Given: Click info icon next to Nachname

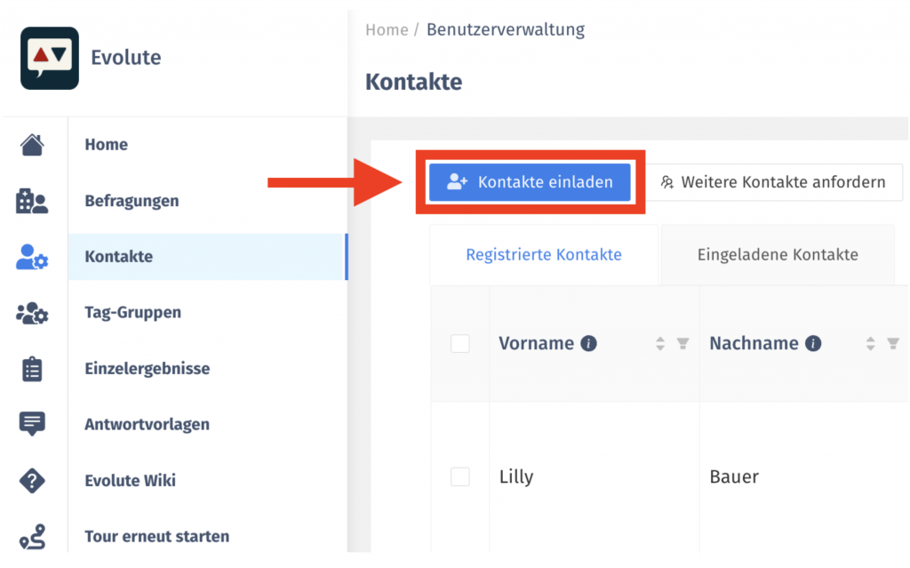Looking at the screenshot, I should pyautogui.click(x=813, y=343).
